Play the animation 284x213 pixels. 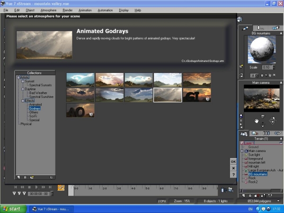point(36,187)
